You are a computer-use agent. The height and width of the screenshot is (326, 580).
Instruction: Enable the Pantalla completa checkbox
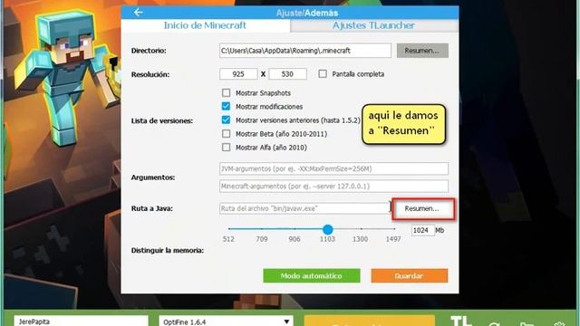[323, 74]
